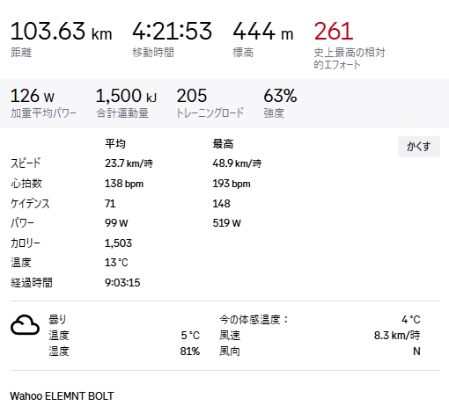Image resolution: width=449 pixels, height=413 pixels.
Task: Open the 史上最高の相対的エフォート label
Action: coord(350,59)
